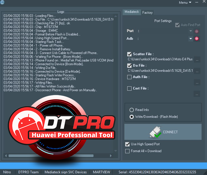This screenshot has width=207, height=175.
Task: Click log line 'Using High-Speed Port...'
Action: pyautogui.click(x=36, y=38)
